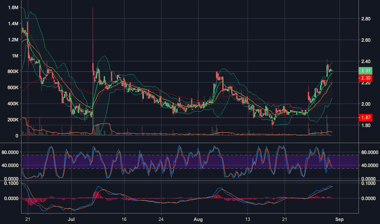Click the 1M volume axis label
Viewport: 380px width, 224px height.
click(15, 56)
